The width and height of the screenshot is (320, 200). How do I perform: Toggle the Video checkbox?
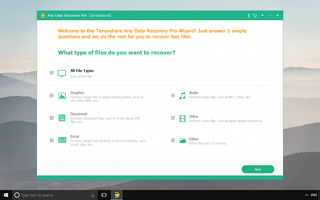tap(173, 118)
